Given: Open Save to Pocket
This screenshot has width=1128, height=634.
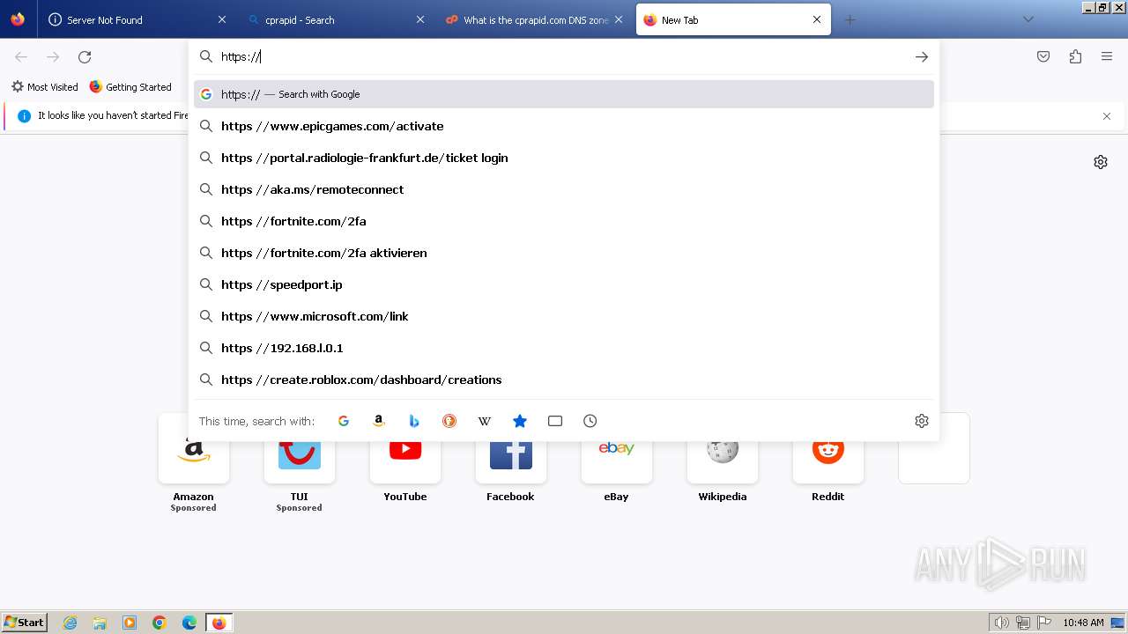Looking at the screenshot, I should click(1043, 57).
